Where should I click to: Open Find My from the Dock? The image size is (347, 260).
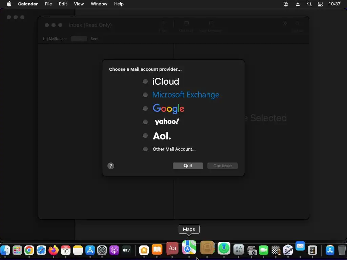point(224,248)
